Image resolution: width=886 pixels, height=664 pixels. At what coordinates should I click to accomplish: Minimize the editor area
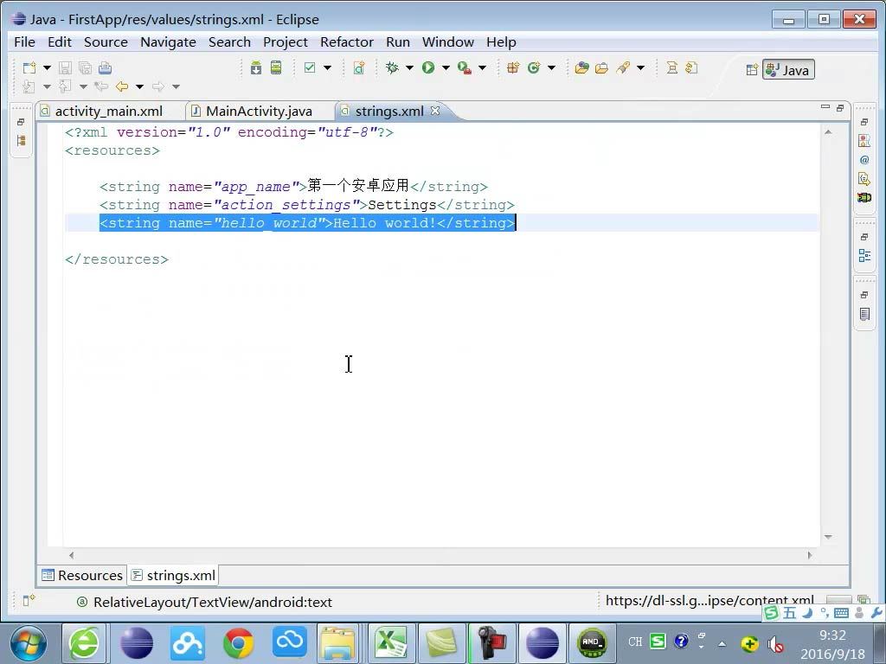pyautogui.click(x=825, y=106)
